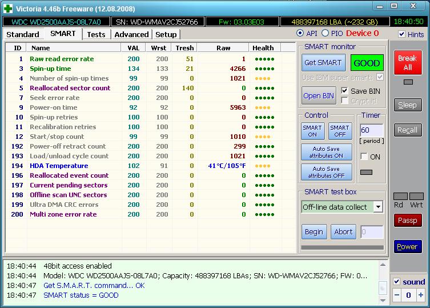Click the Recall button
430x308 pixels.
[x=408, y=130]
